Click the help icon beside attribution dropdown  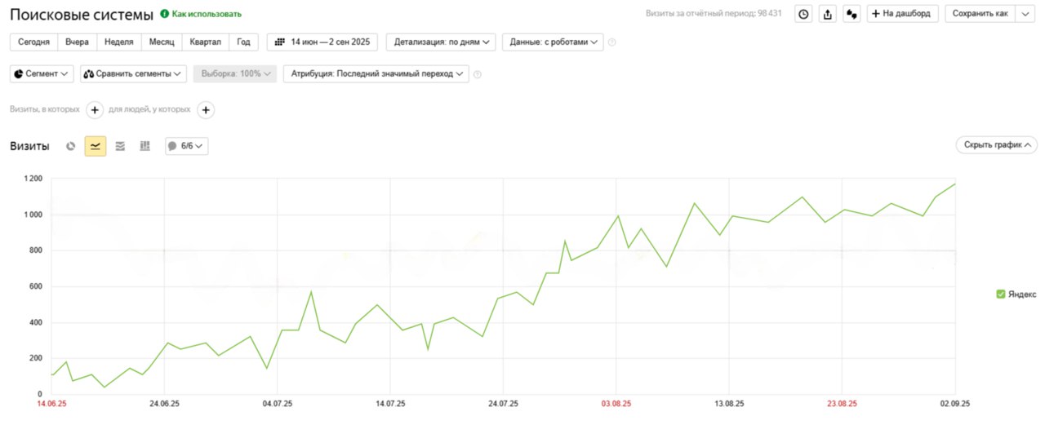pos(478,74)
